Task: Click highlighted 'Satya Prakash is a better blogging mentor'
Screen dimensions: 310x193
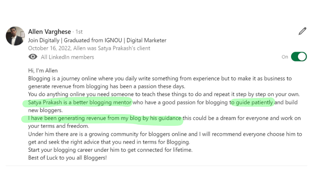Action: click(x=80, y=102)
